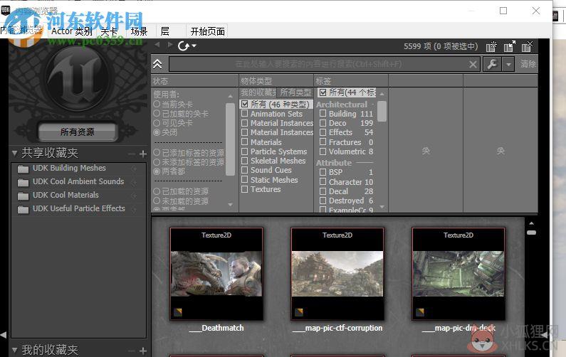The height and width of the screenshot is (357, 566).
Task: Select the ___Deathmatch texture thumbnail
Action: pyautogui.click(x=216, y=274)
